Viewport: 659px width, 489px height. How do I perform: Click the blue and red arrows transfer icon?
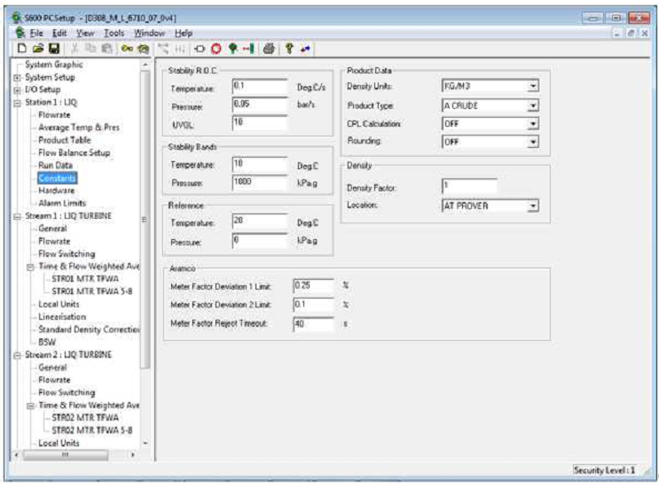tap(305, 49)
